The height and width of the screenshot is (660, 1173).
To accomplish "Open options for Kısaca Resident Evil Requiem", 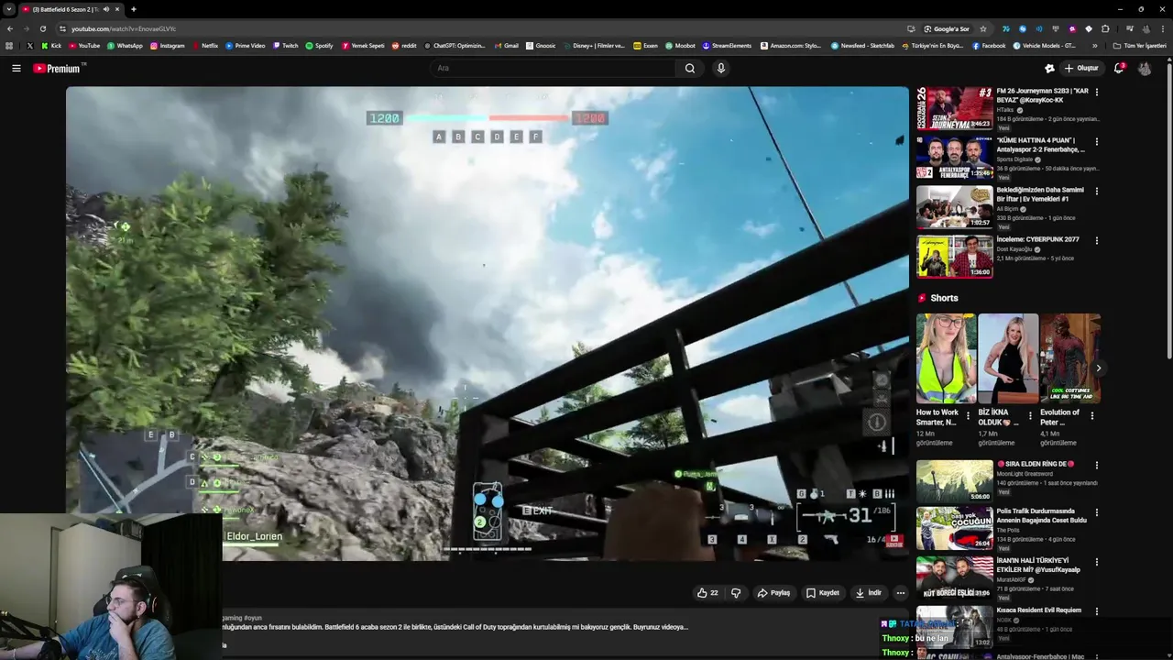I will click(x=1096, y=610).
